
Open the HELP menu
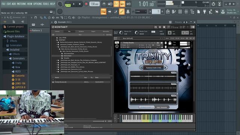[x=52, y=4]
